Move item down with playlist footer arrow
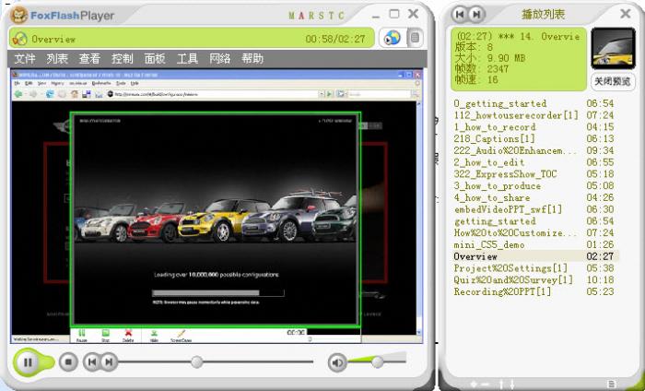Viewport: 645px width, 391px height. (x=512, y=385)
